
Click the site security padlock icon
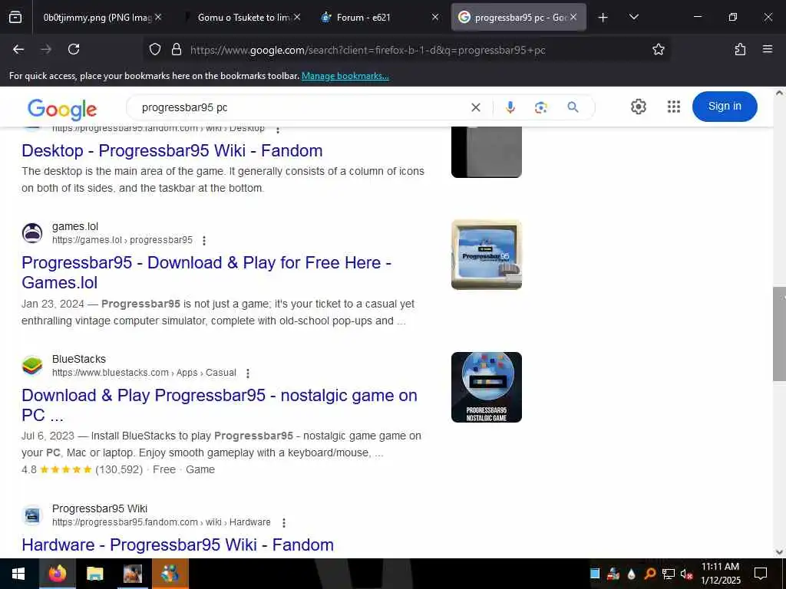pyautogui.click(x=177, y=49)
